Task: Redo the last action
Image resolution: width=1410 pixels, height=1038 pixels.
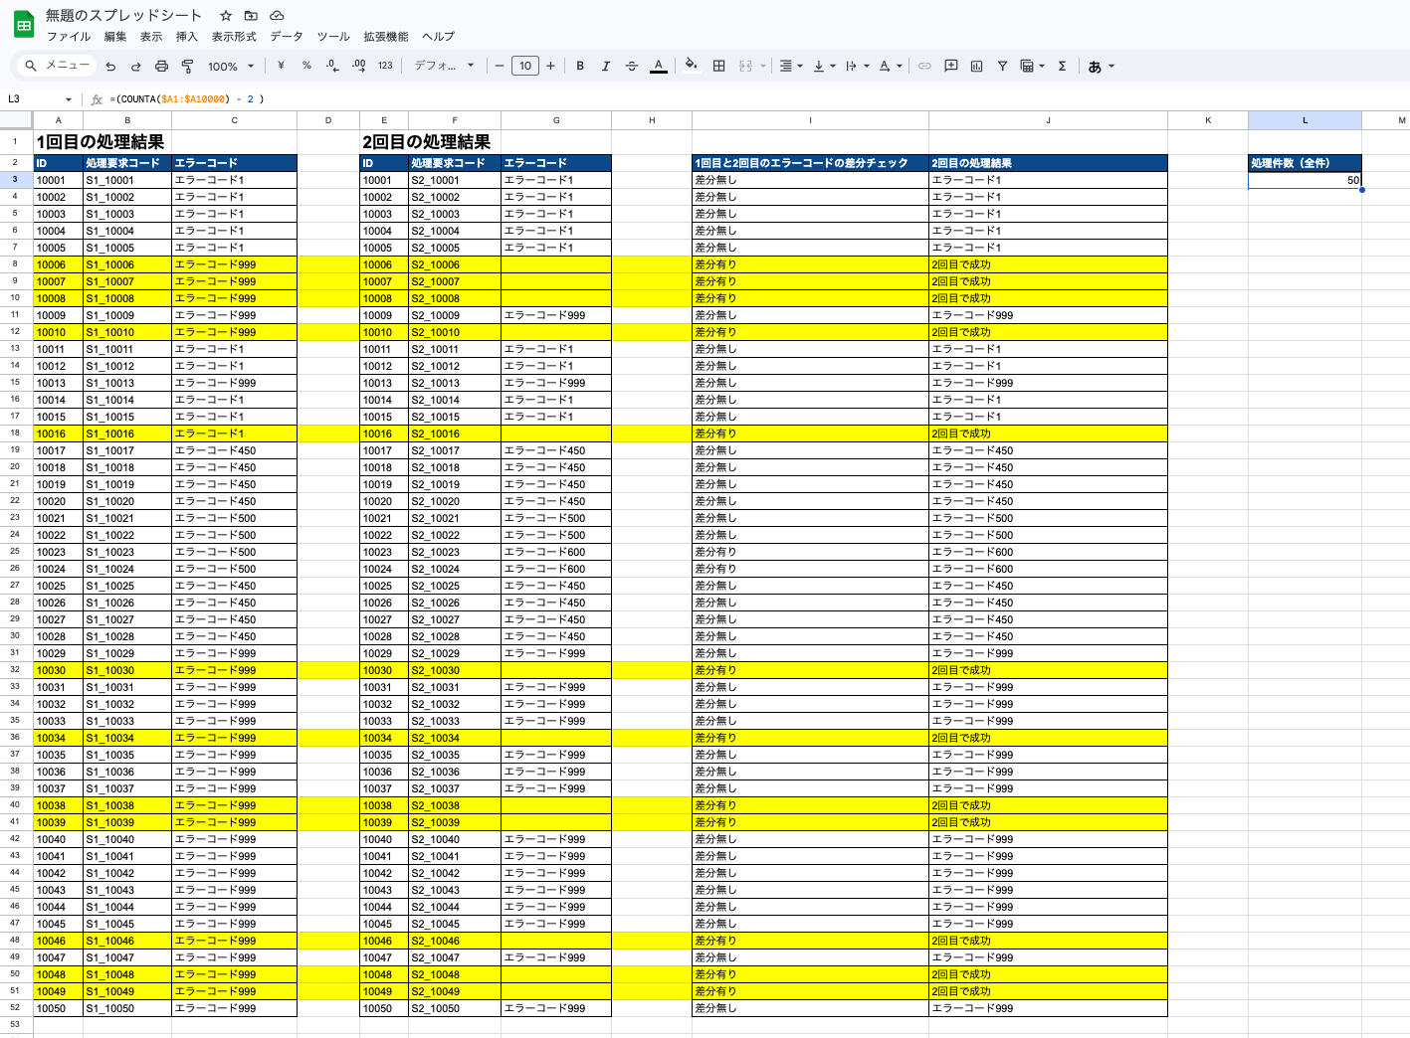Action: pos(135,67)
